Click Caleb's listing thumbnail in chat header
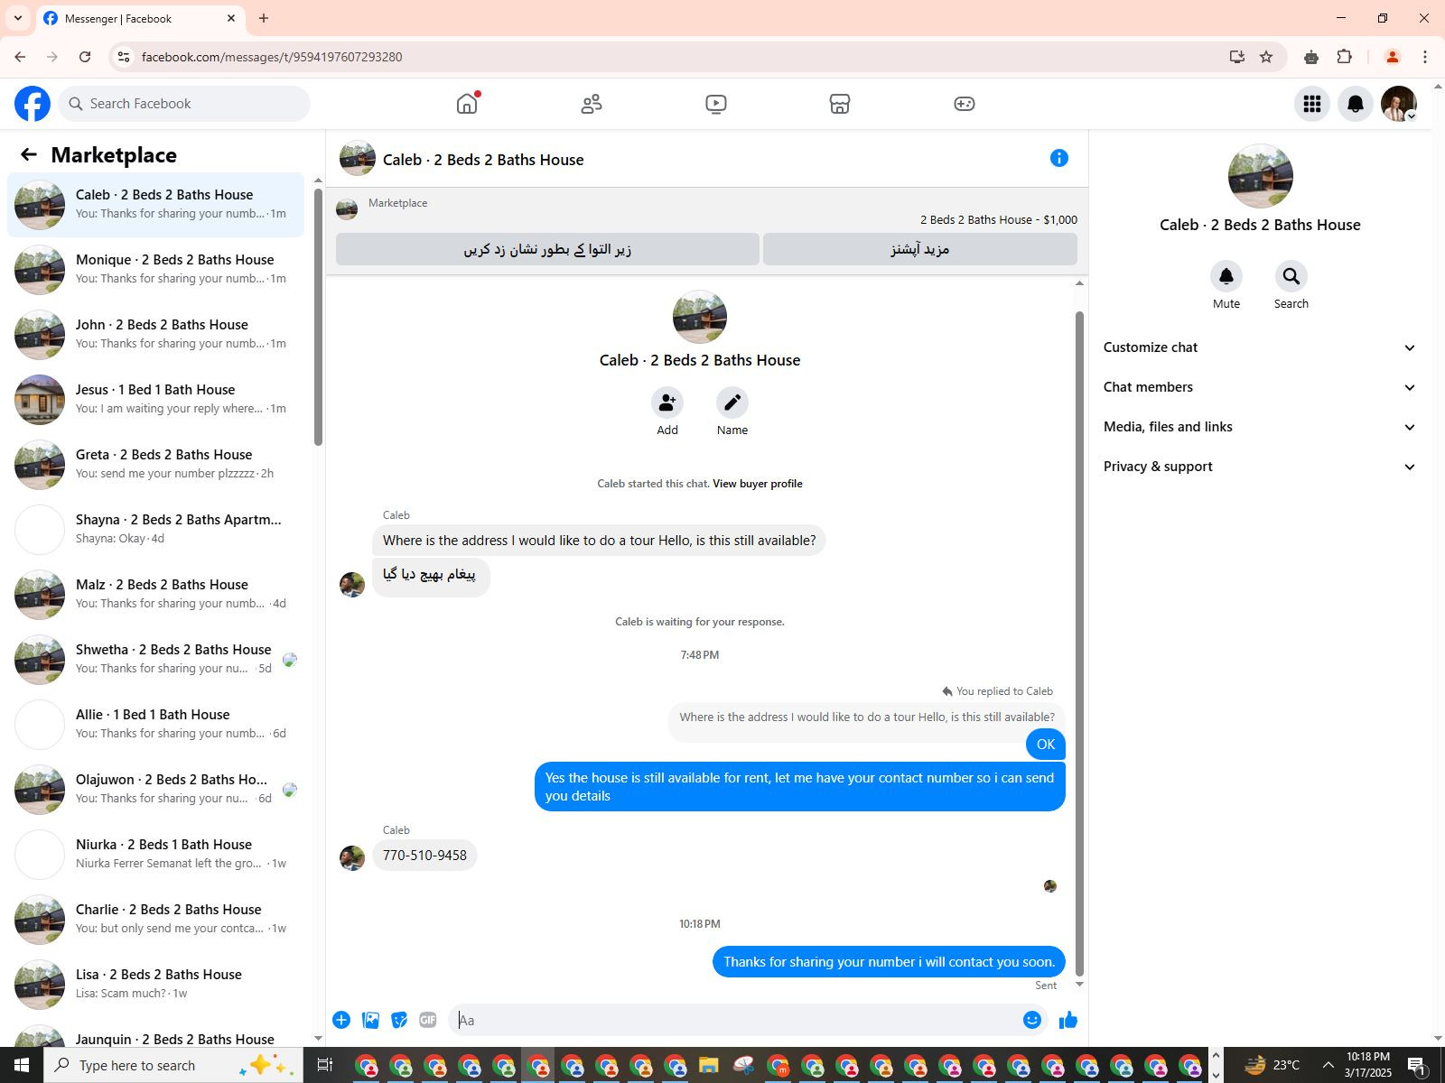This screenshot has height=1083, width=1445. (358, 159)
